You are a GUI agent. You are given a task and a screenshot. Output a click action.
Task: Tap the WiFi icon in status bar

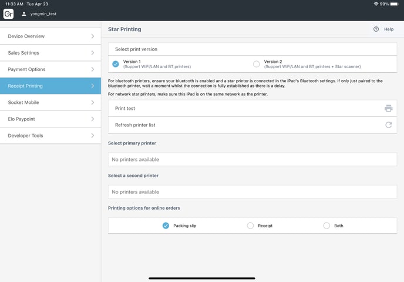click(x=376, y=4)
